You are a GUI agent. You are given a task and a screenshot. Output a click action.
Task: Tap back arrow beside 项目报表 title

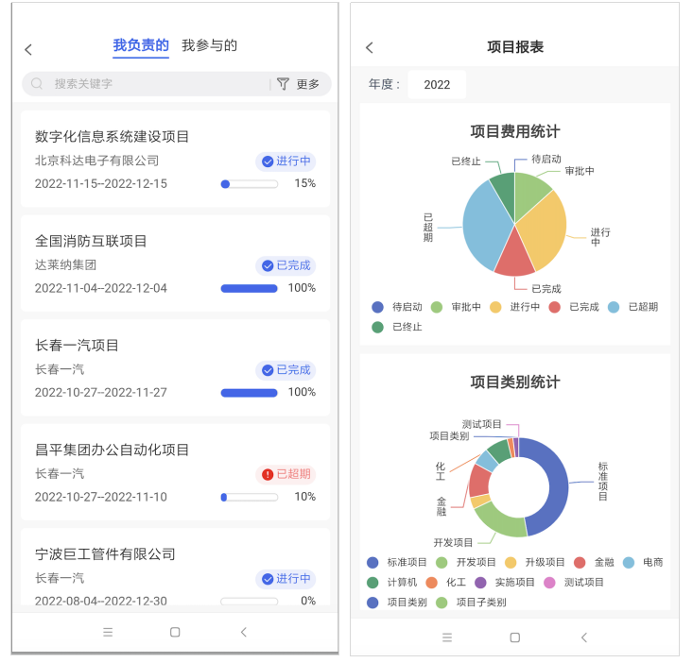pyautogui.click(x=370, y=47)
